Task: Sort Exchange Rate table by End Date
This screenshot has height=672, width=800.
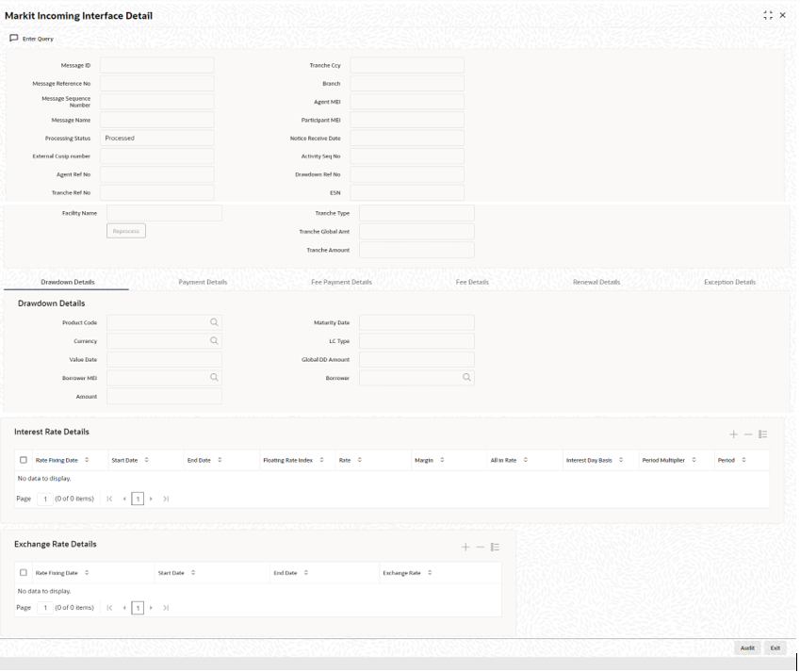Action: pos(306,572)
